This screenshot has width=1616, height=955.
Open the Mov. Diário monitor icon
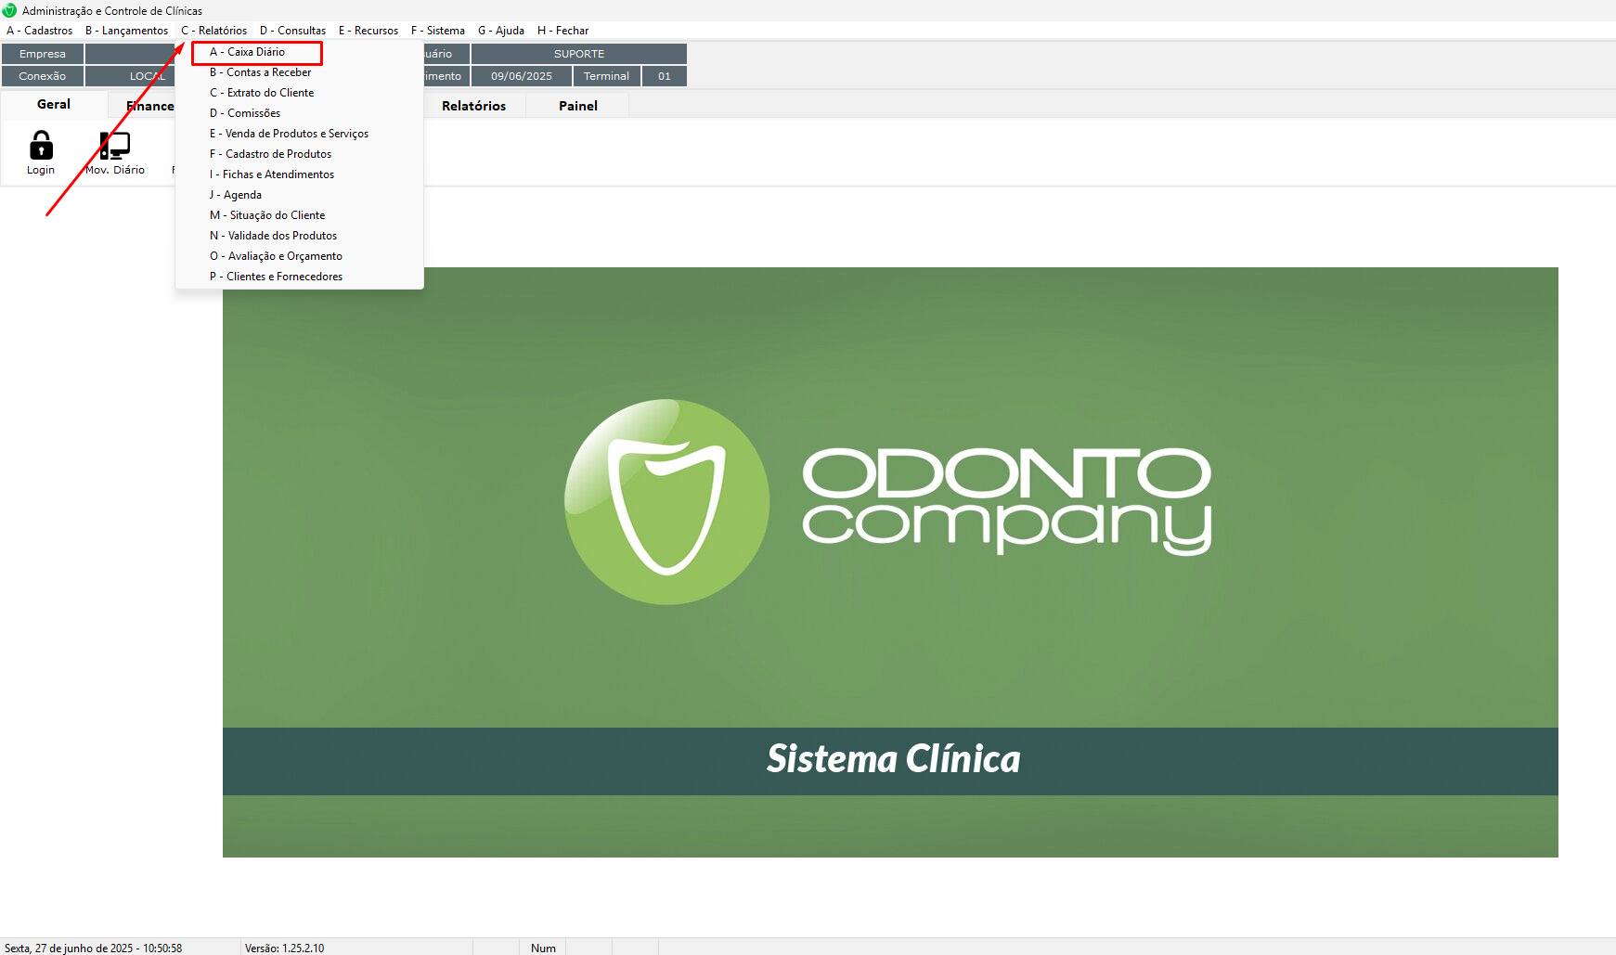pyautogui.click(x=115, y=147)
